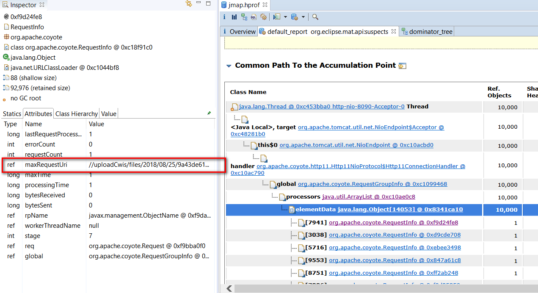The height and width of the screenshot is (293, 538).
Task: Click the Ref. Objects column header
Action: 499,92
